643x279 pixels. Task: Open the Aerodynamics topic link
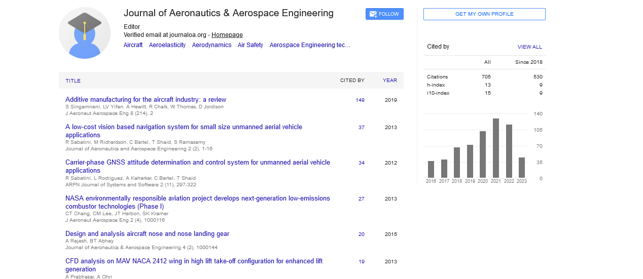[211, 45]
